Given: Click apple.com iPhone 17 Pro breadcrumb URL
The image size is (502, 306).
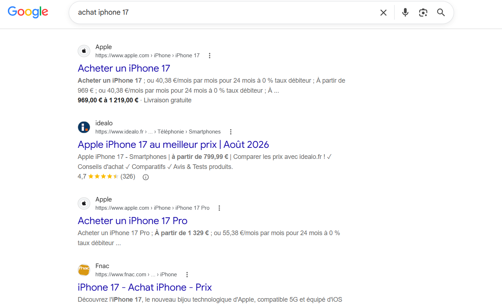Looking at the screenshot, I should [x=153, y=208].
